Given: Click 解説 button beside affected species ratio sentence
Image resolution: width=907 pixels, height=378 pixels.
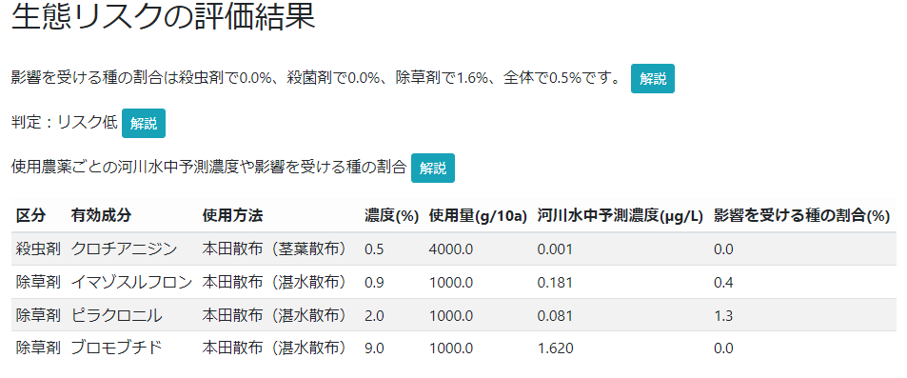Looking at the screenshot, I should coord(653,79).
